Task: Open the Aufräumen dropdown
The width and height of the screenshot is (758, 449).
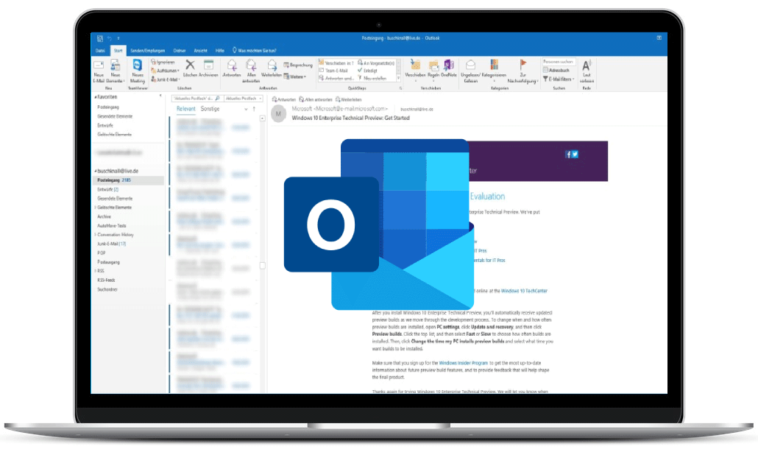Action: coord(165,71)
